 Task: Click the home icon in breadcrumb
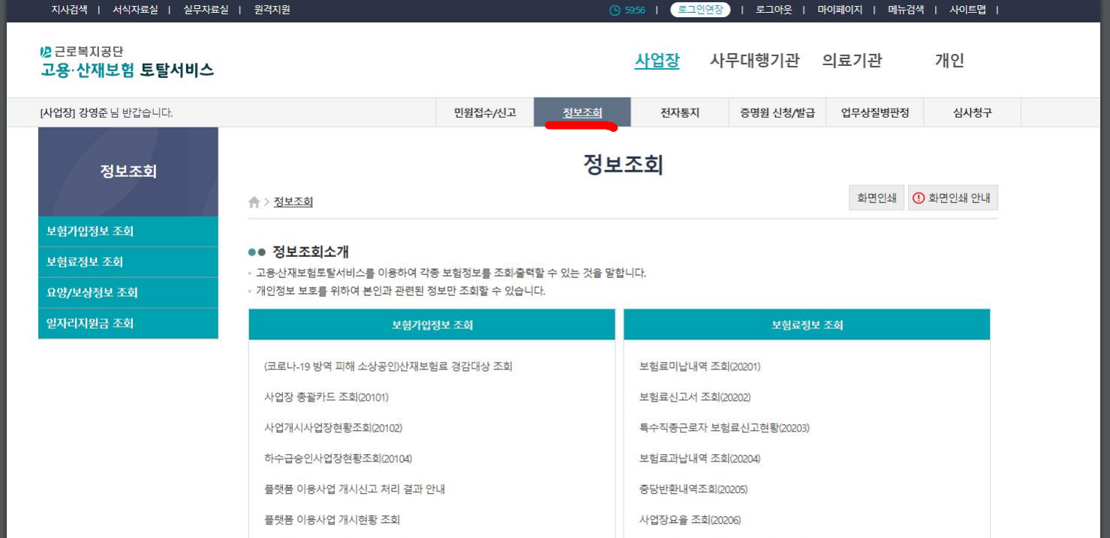click(254, 202)
